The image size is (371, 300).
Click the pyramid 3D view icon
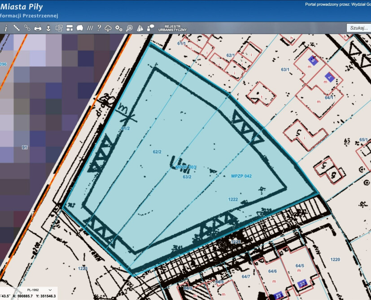140,28
